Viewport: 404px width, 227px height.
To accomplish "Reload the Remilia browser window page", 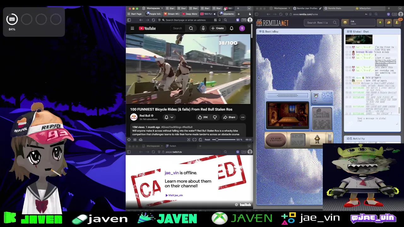I will coord(281,14).
